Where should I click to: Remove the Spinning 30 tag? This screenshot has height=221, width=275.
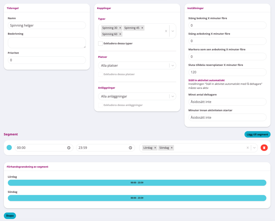(x=120, y=28)
